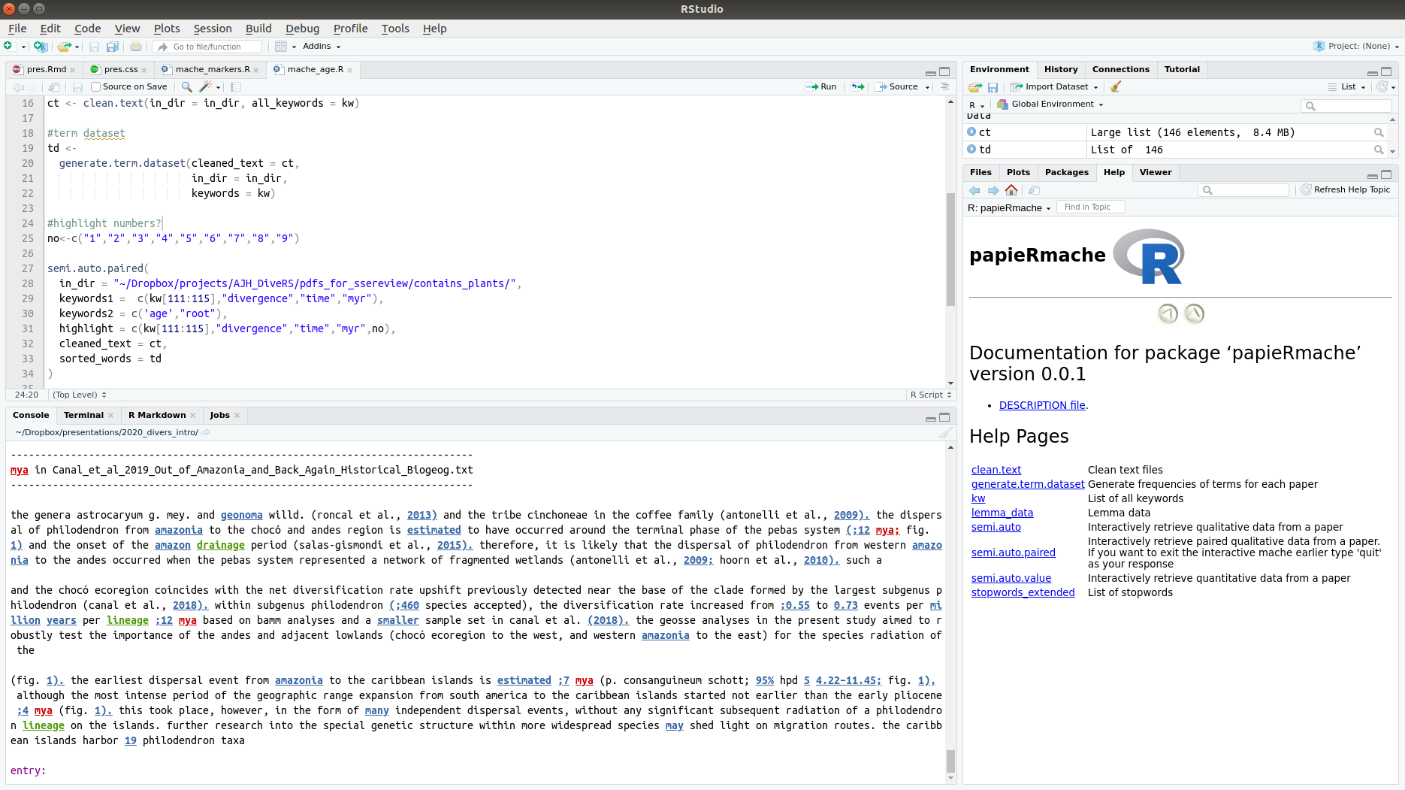
Task: Show Help topic in new window
Action: click(1035, 190)
